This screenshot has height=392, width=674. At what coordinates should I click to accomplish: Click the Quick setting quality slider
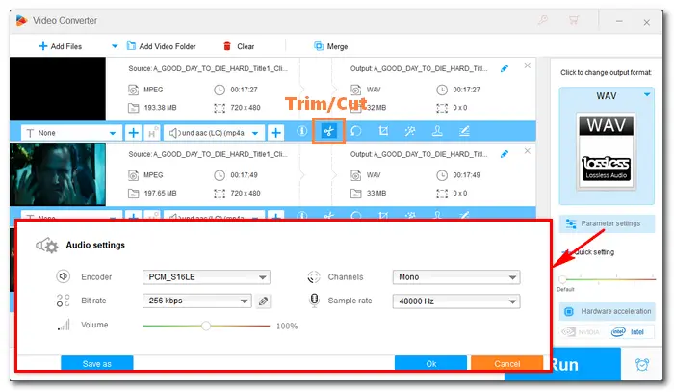pos(607,279)
